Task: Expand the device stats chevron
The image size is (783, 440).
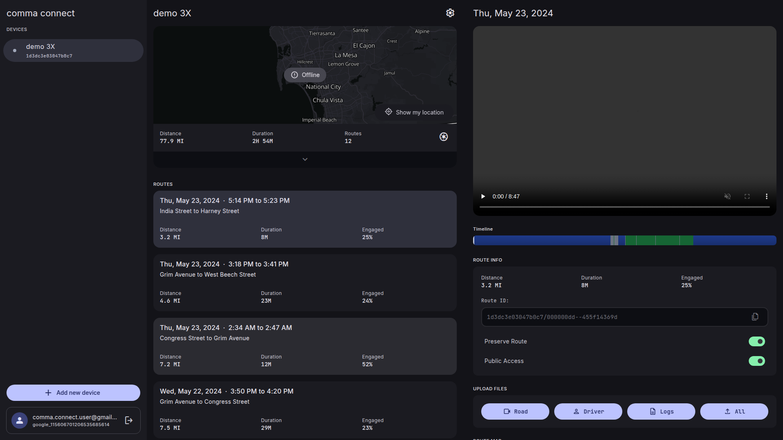Action: coord(305,159)
